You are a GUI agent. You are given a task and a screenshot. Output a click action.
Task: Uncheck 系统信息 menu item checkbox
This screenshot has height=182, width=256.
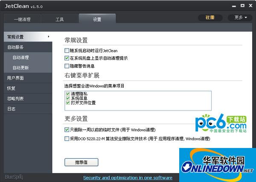(x=68, y=98)
